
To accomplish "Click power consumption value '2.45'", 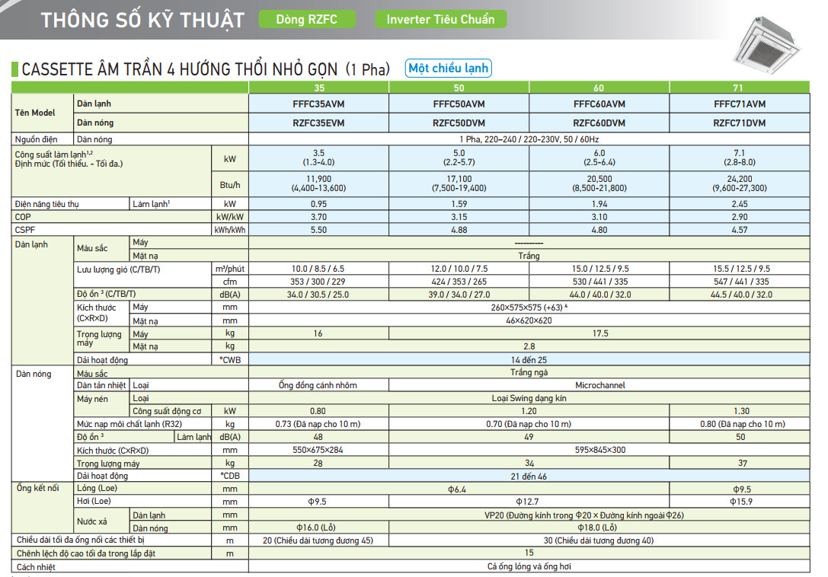I will 740,204.
